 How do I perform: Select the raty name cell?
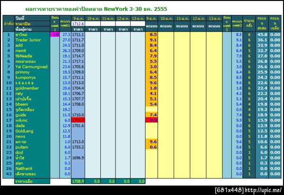32,94
